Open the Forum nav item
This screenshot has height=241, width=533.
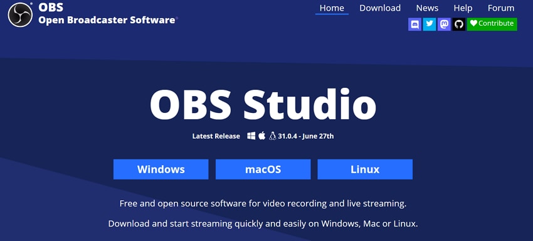pyautogui.click(x=501, y=8)
